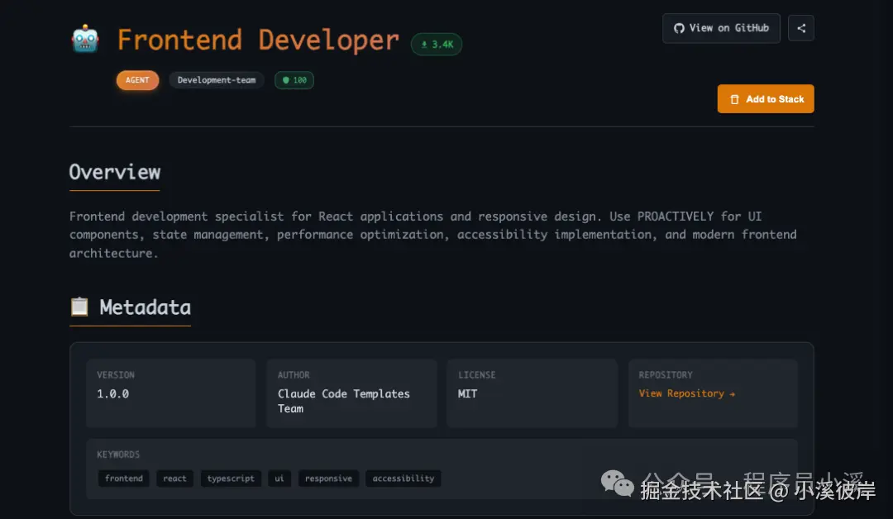Open the View on GitHub button
Screen dimensions: 893x519
click(721, 28)
